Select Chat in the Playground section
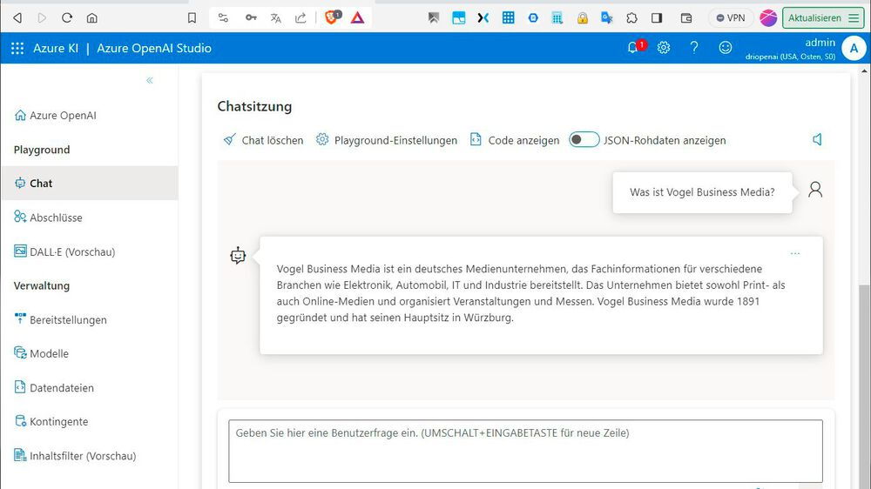 [90, 184]
